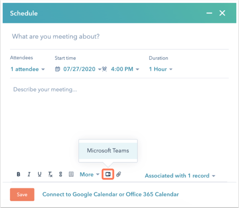
Task: Click the meeting title input field
Action: pos(119,37)
